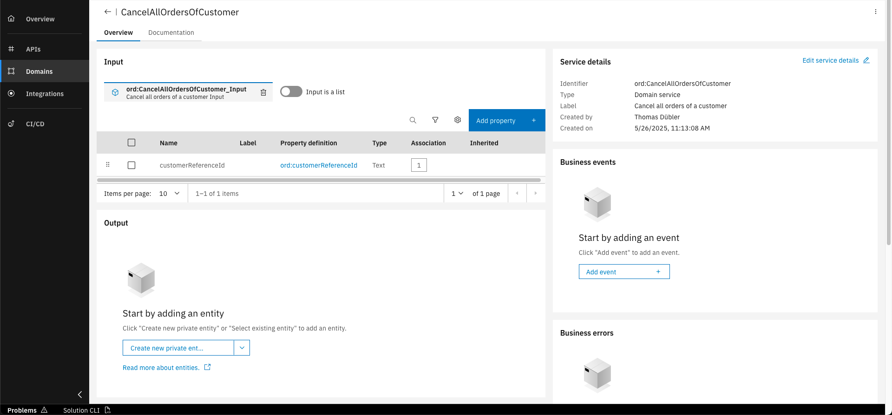Click the Problems warning triangle icon
892x415 pixels.
(x=44, y=410)
